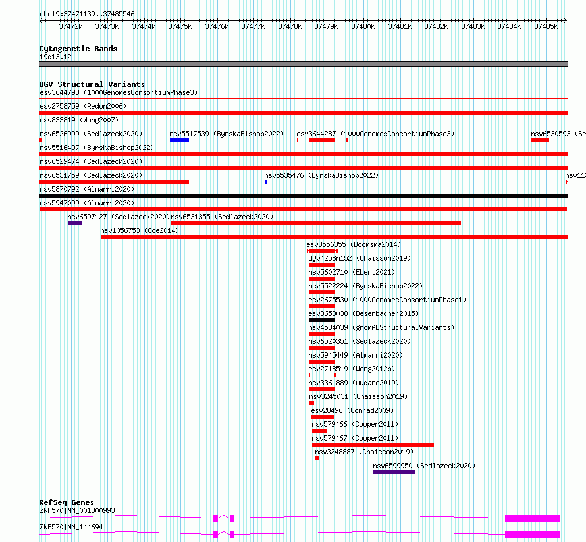
Task: Open the nsv5870792 (Almarri2020) label
Action: (x=87, y=189)
